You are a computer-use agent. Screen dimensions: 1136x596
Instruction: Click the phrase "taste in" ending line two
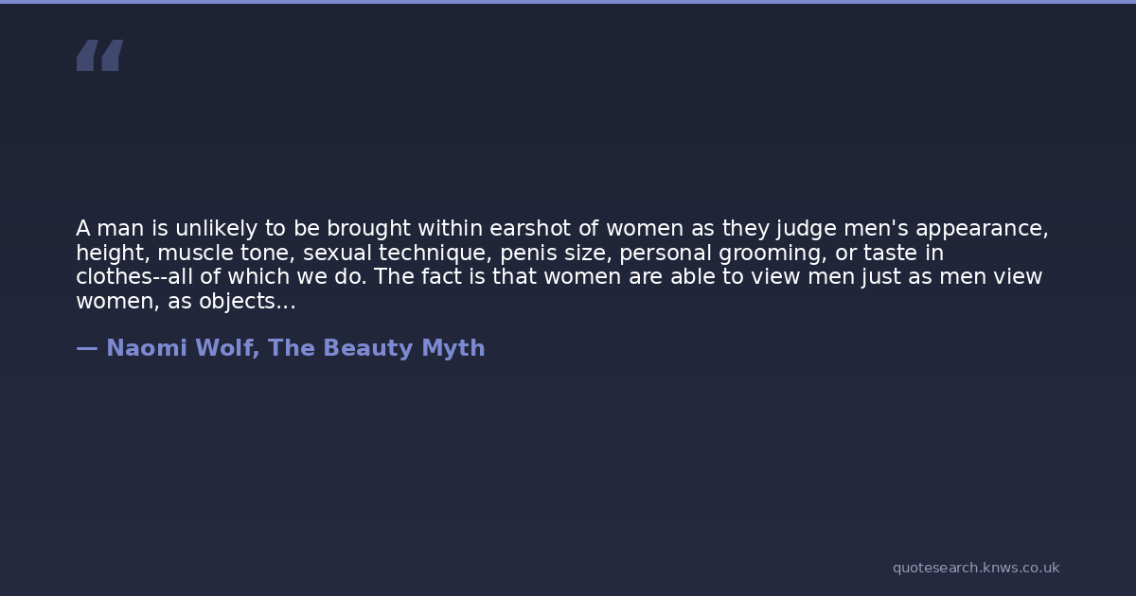point(903,254)
